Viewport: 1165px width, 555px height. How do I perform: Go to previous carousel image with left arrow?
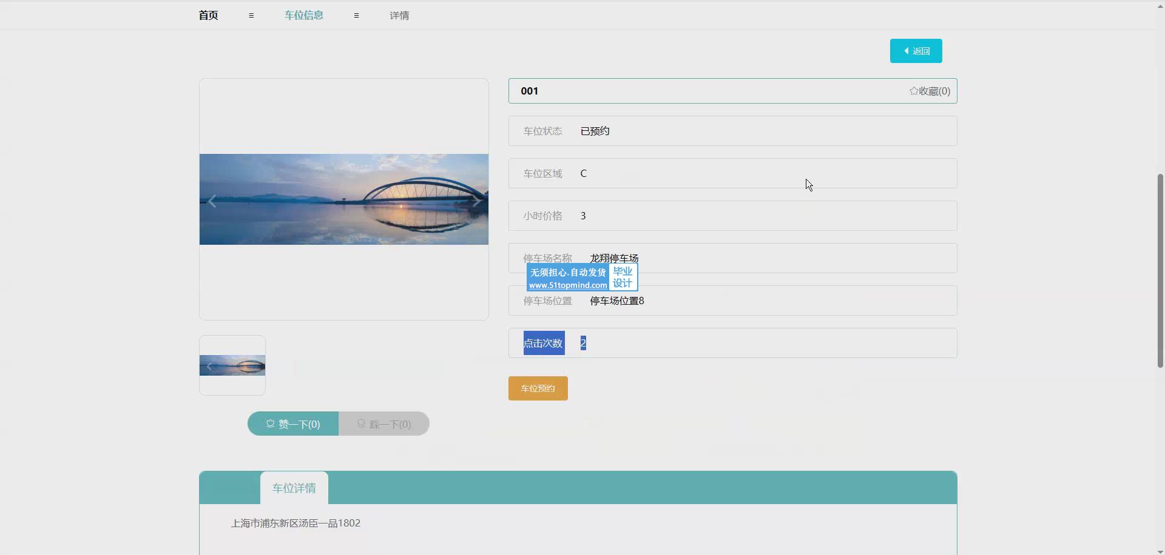[212, 202]
